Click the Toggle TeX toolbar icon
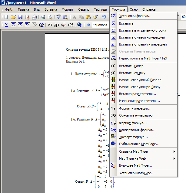This screenshot has height=193, width=186. (41, 25)
